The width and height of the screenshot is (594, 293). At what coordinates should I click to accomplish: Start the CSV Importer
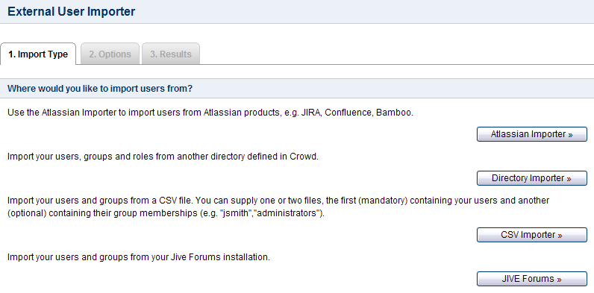point(531,235)
